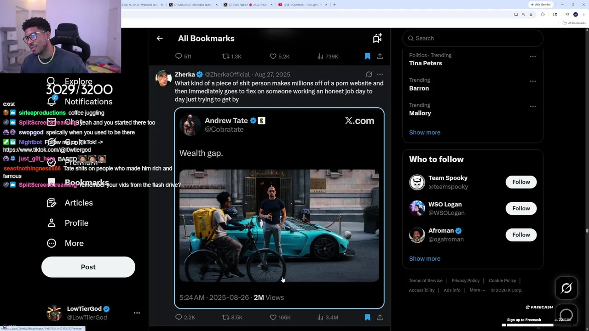Repost Zherka's post with 8.5K reposts
Screen dimensions: 589x331
pyautogui.click(x=232, y=317)
